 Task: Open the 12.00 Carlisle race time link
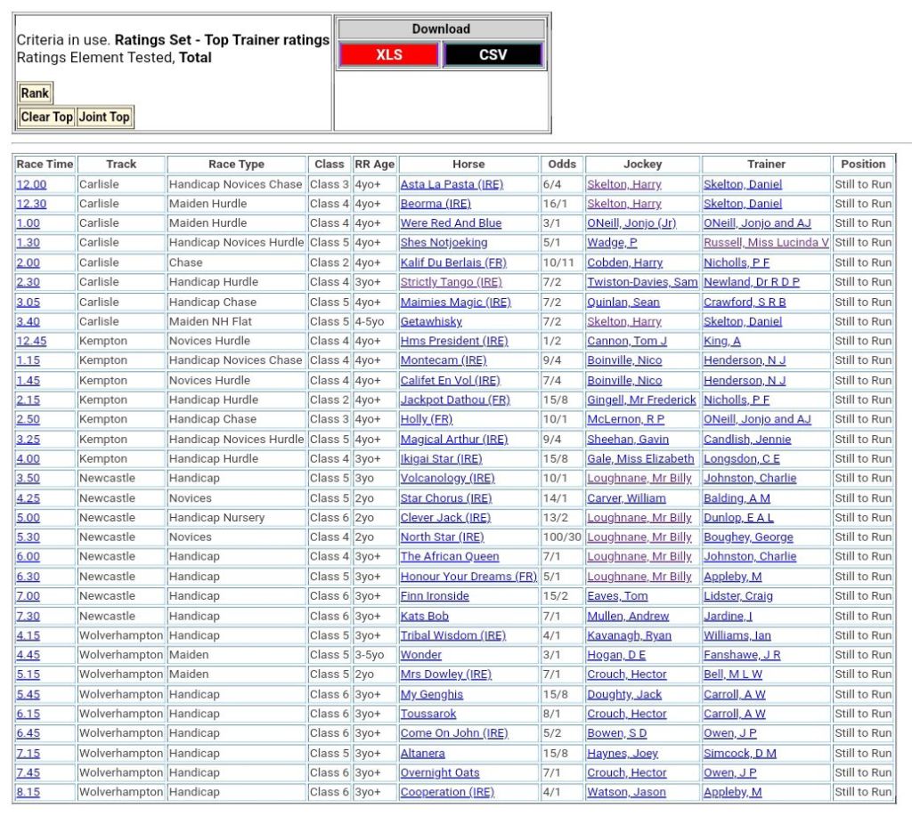point(31,184)
